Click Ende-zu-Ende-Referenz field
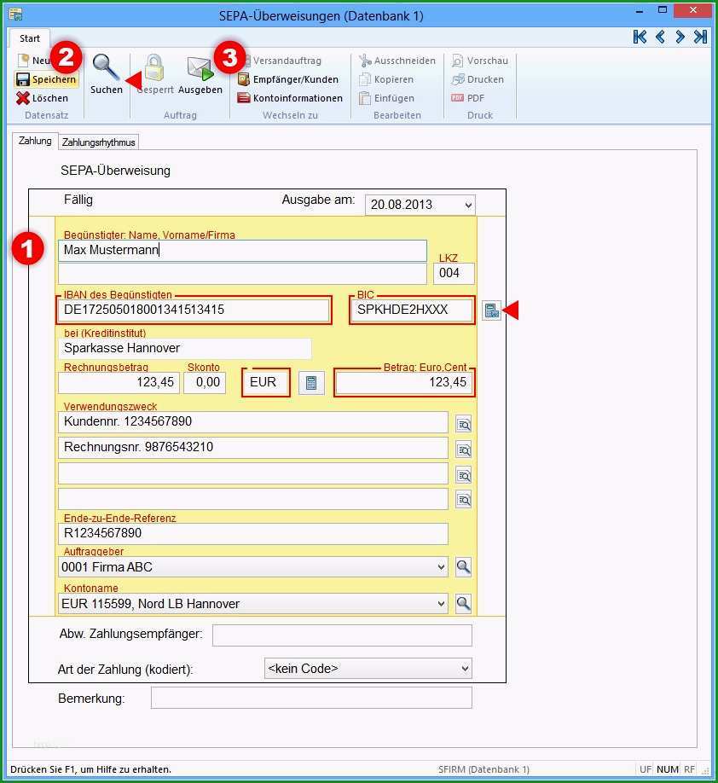This screenshot has height=783, width=718. [253, 534]
